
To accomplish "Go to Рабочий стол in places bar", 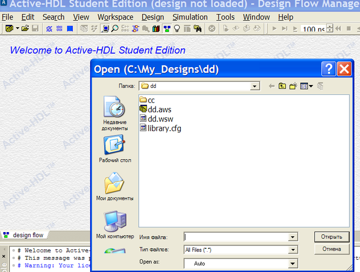I will [114, 149].
